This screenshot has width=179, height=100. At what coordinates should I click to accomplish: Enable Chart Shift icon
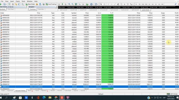tap(83, 4)
